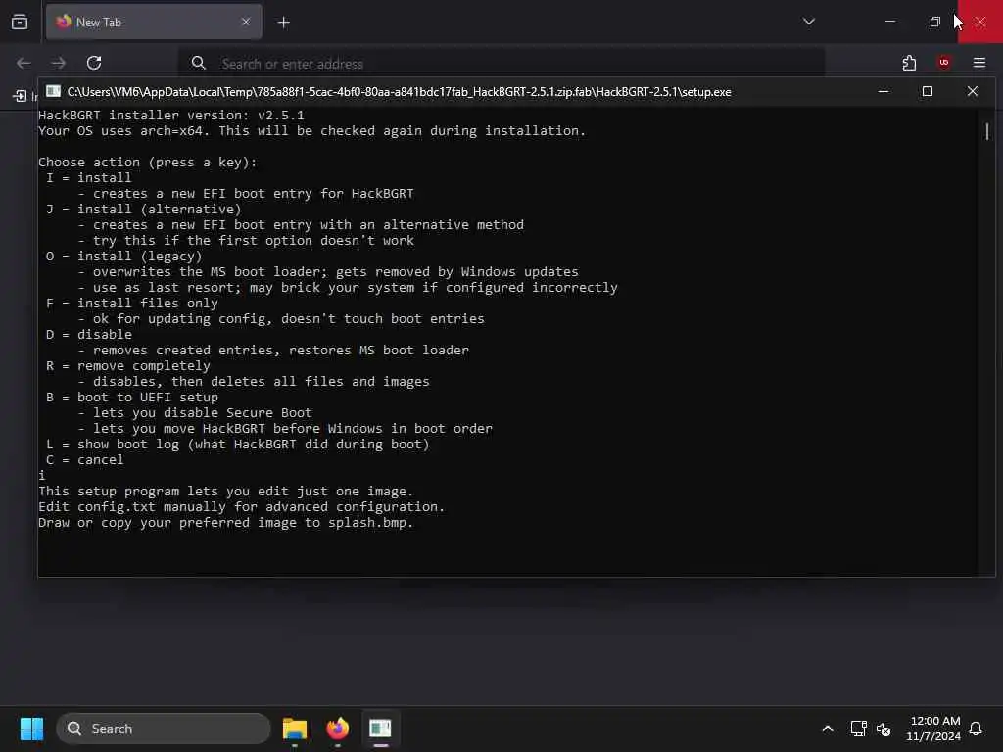Close the setup.exe console window
The height and width of the screenshot is (752, 1003).
coord(973,91)
